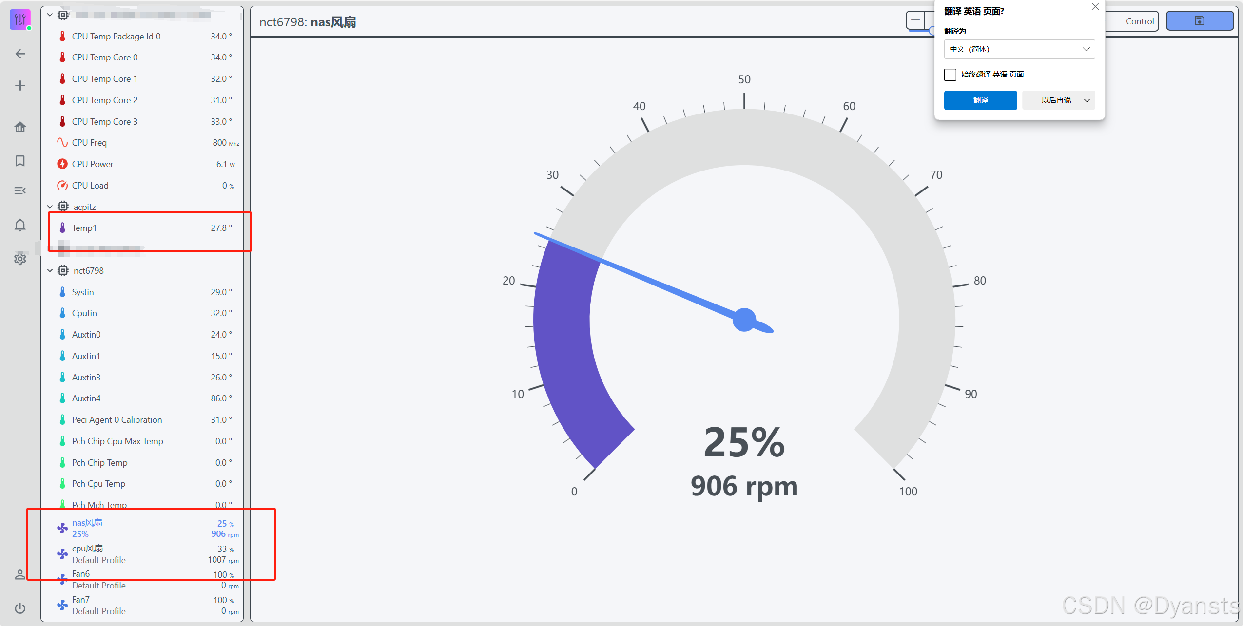
Task: Click the blue 翻译 translate button
Action: [x=980, y=100]
